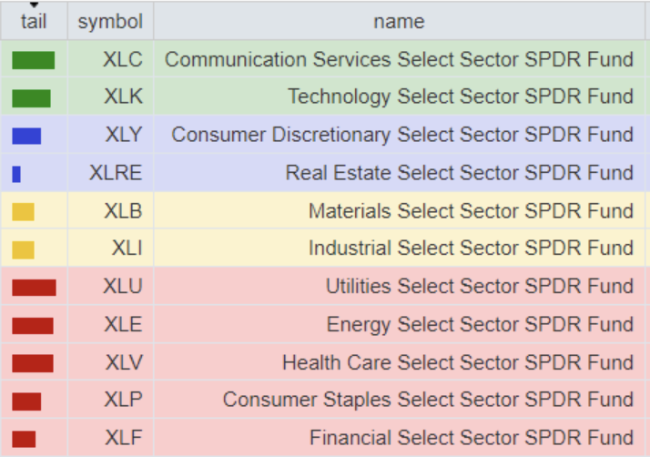Select the XLK symbol cell

coord(122,97)
